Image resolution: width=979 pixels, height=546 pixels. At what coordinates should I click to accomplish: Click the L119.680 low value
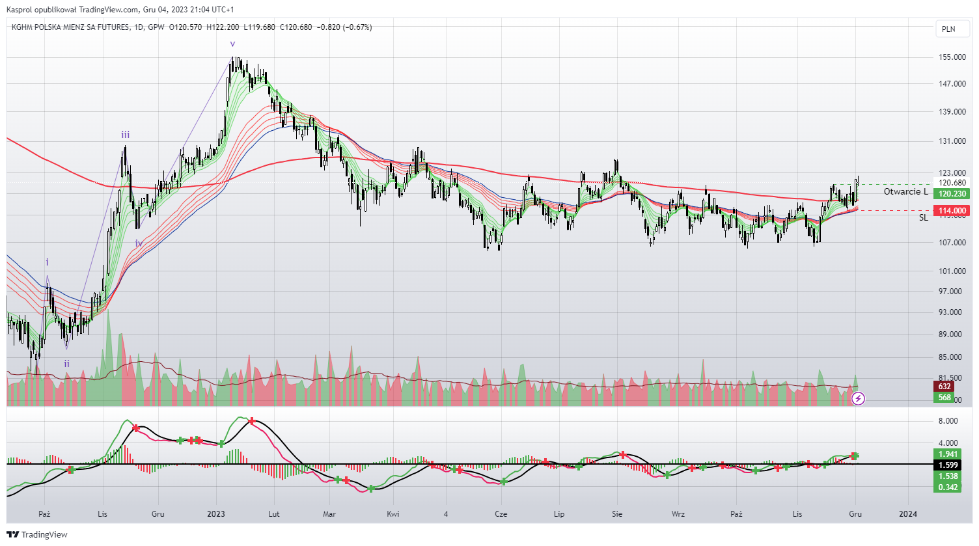pos(259,27)
